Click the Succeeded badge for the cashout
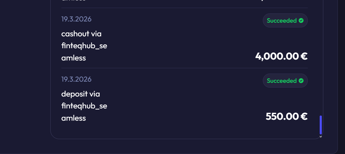The width and height of the screenshot is (345, 154). 285,21
